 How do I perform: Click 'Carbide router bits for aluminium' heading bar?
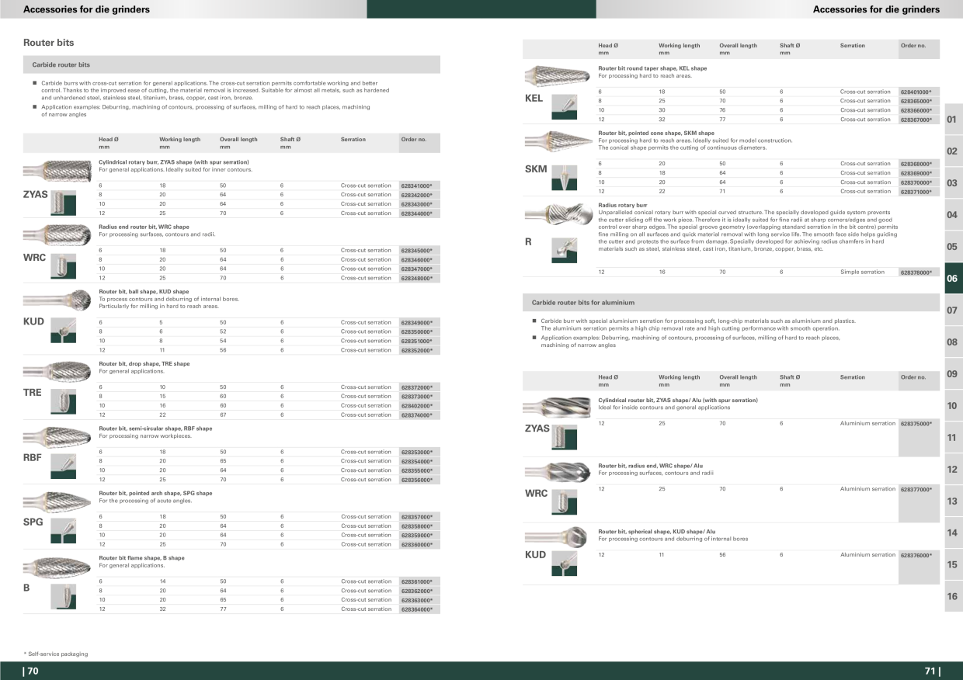point(731,302)
